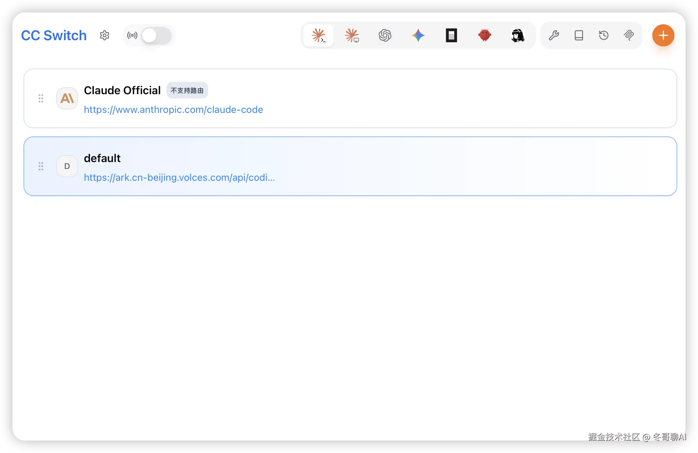698x453 pixels.
Task: Click the "不支持路由" badge
Action: pyautogui.click(x=187, y=90)
